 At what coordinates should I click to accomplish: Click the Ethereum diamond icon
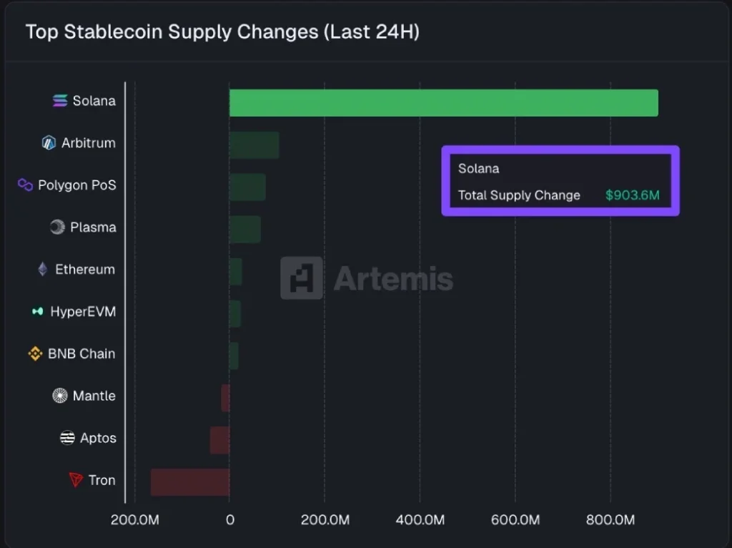tap(43, 270)
